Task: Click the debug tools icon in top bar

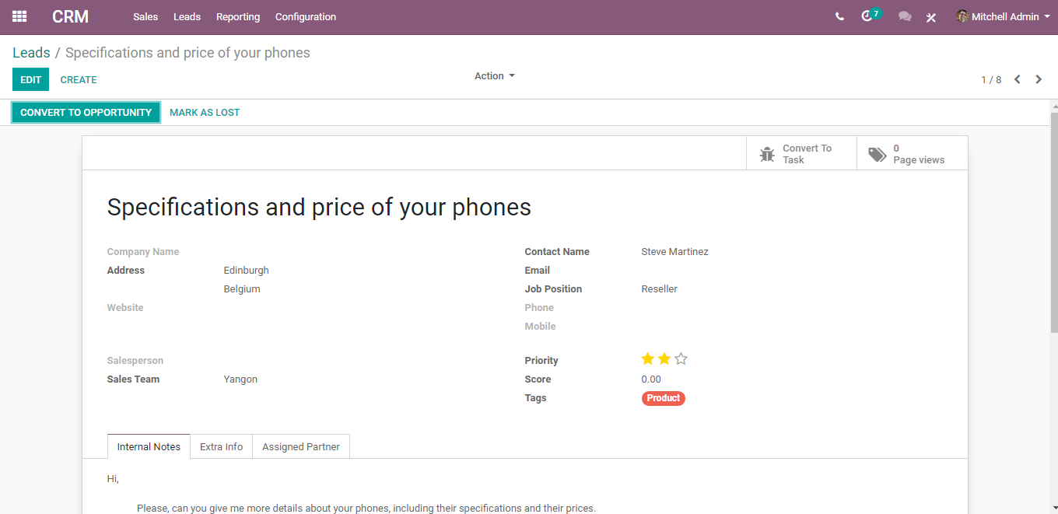Action: (930, 17)
